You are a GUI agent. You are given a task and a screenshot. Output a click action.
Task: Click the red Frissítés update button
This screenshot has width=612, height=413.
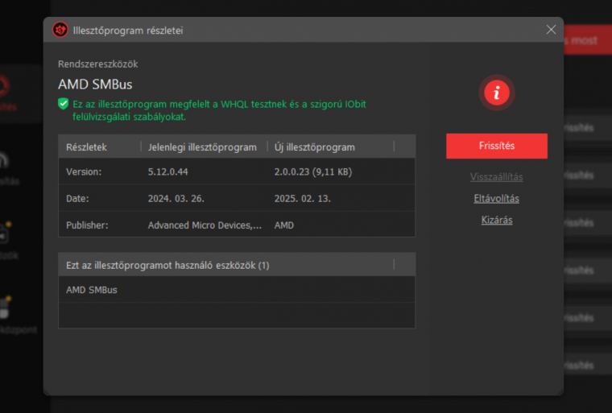497,146
